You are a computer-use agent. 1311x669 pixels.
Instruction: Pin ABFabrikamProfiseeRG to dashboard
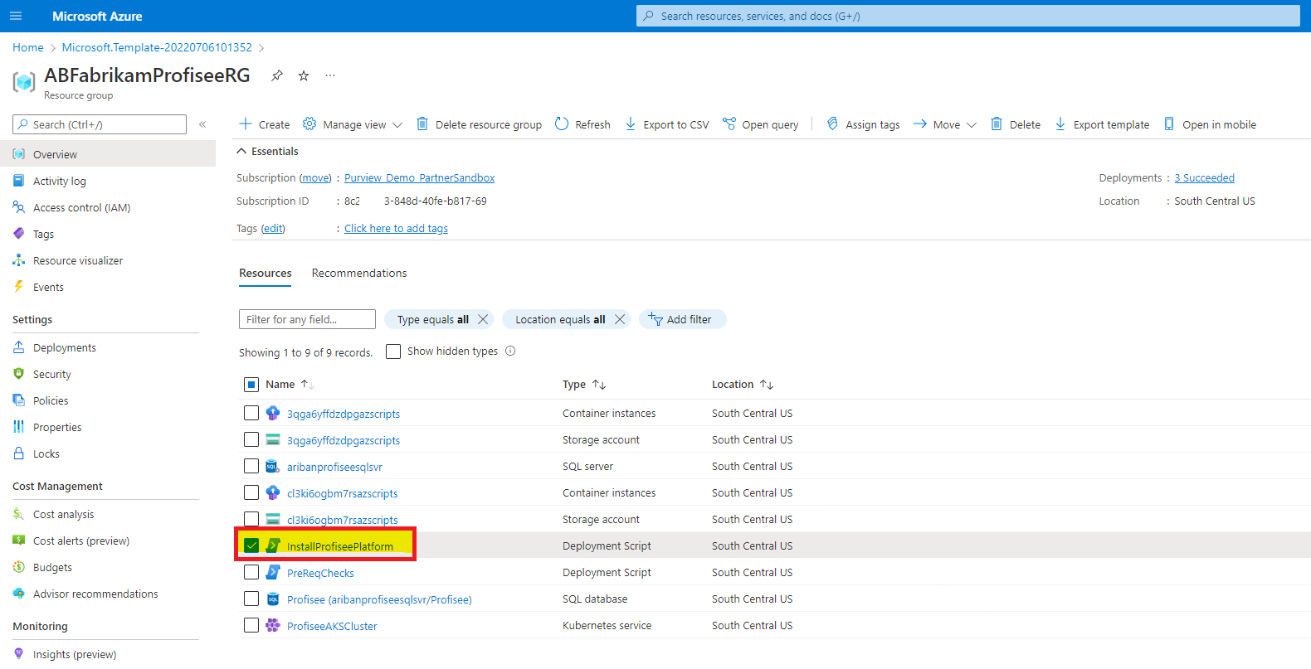[x=277, y=75]
